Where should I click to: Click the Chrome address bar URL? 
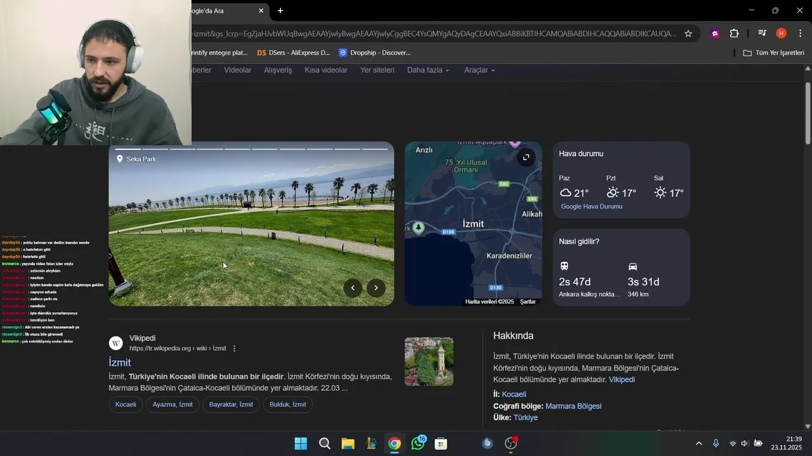tap(433, 34)
